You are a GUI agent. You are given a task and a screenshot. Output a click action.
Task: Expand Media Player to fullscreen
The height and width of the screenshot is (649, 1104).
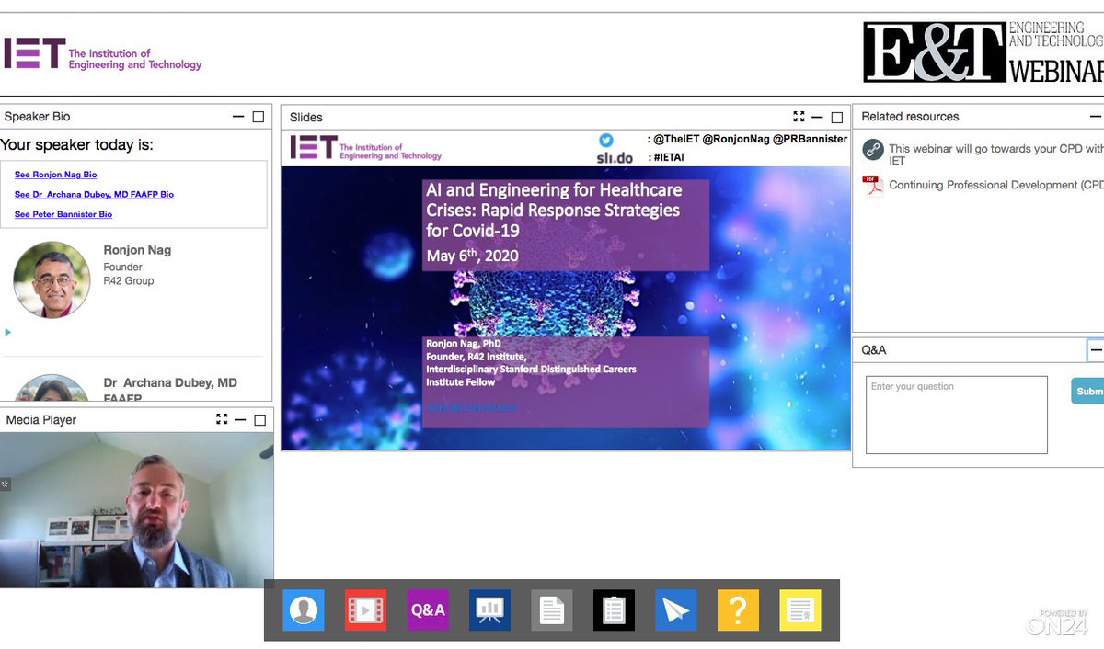(222, 419)
